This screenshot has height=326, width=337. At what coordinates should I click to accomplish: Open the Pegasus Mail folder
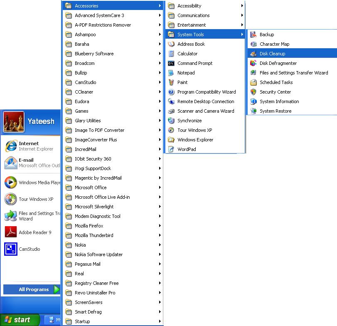[x=113, y=264]
